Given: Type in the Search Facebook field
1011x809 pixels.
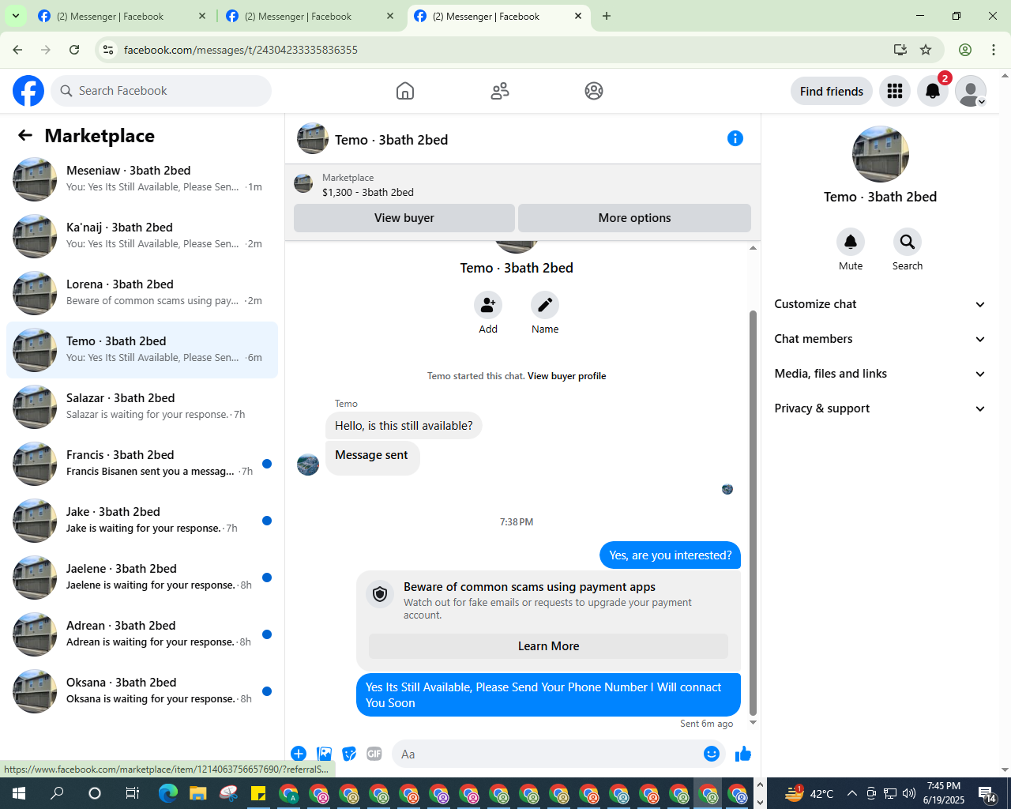Looking at the screenshot, I should pos(161,91).
